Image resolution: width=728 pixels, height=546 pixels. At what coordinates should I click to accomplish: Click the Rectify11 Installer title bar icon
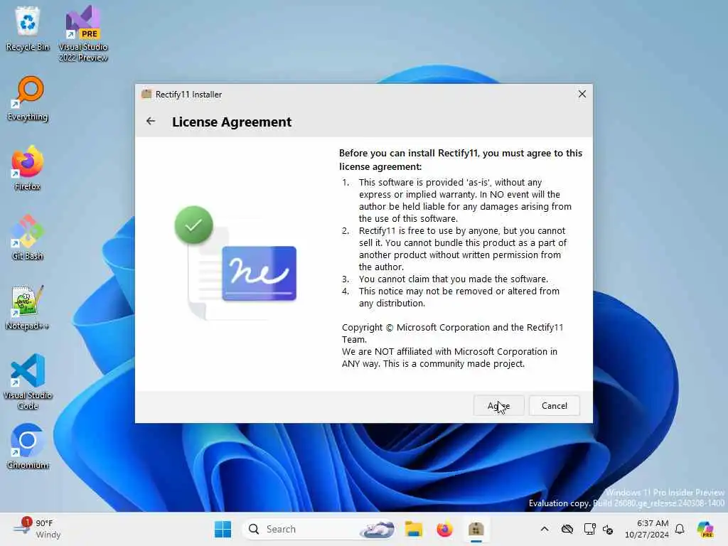tap(146, 94)
